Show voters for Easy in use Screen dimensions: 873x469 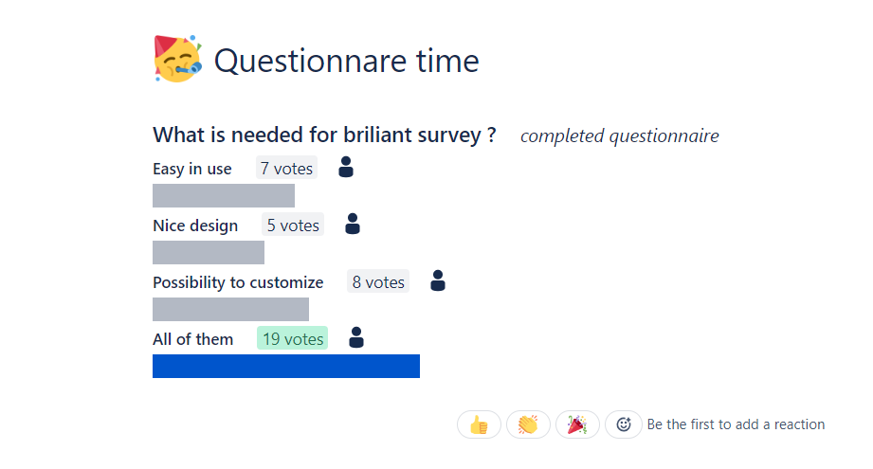point(346,167)
